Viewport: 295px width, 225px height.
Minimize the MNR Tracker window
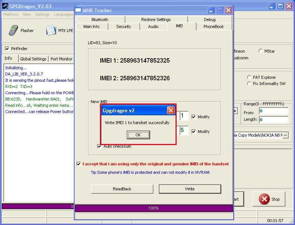click(x=211, y=10)
